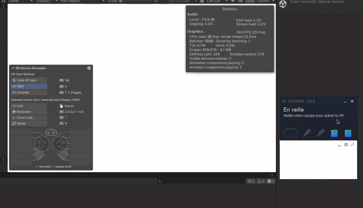
Task: Close the SteamVR status window
Action: [x=352, y=101]
